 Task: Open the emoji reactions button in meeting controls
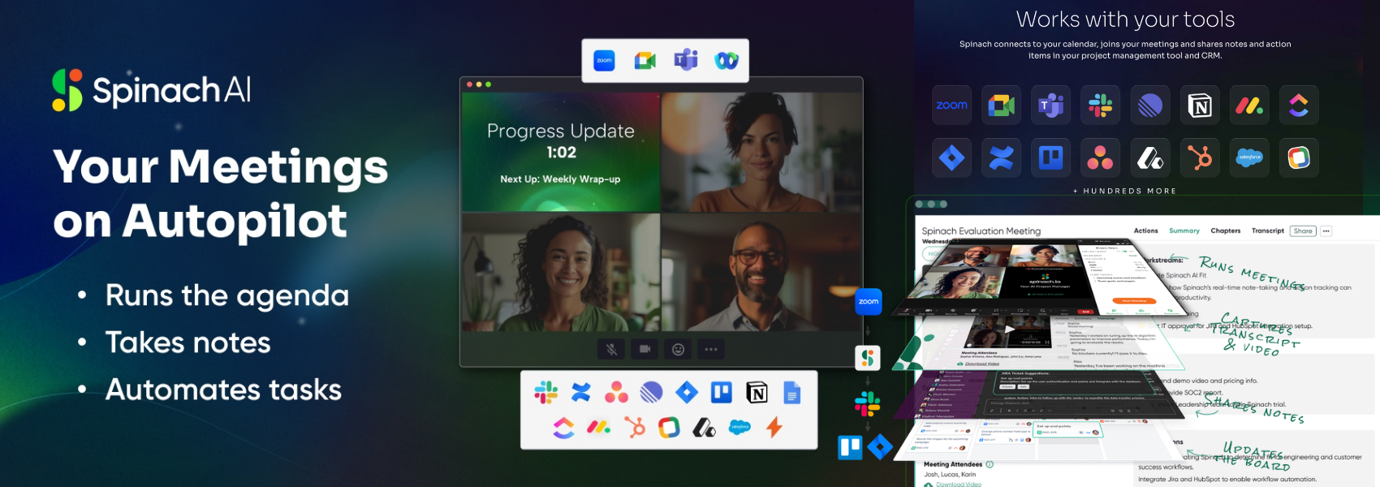678,349
